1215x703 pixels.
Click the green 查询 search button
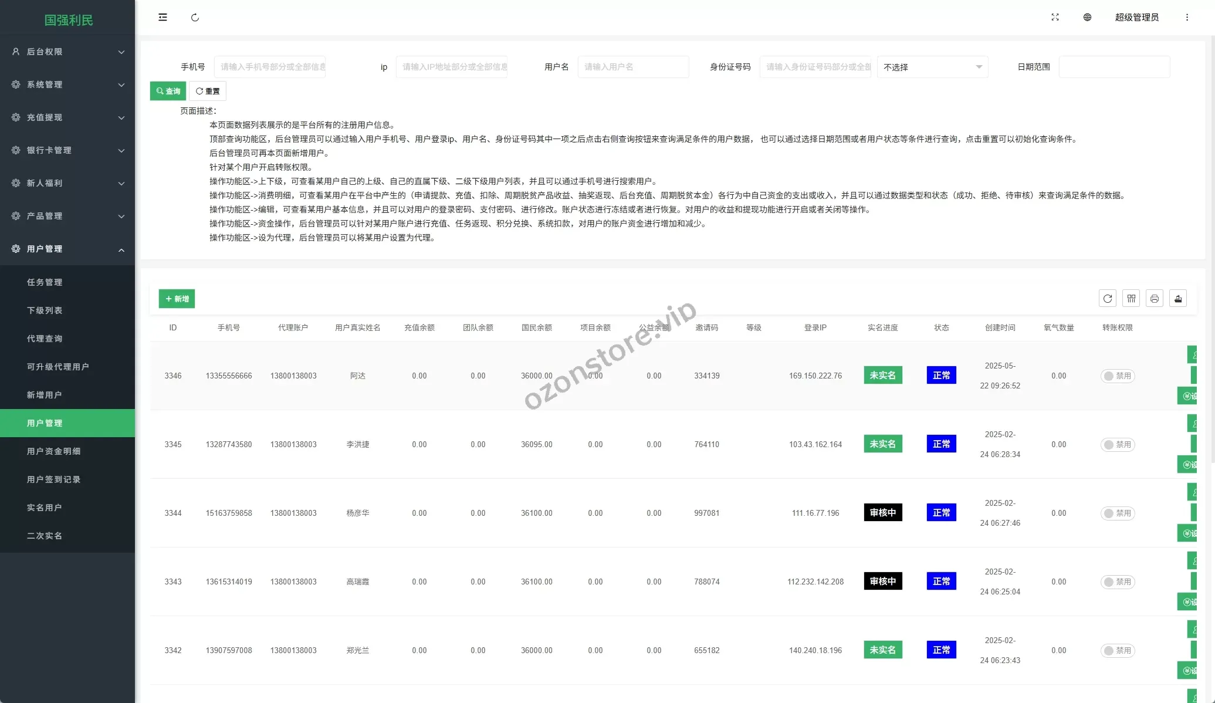tap(168, 91)
